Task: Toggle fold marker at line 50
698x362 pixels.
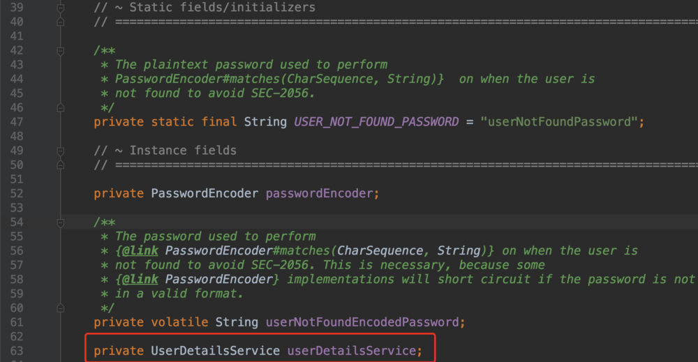Action: point(61,165)
